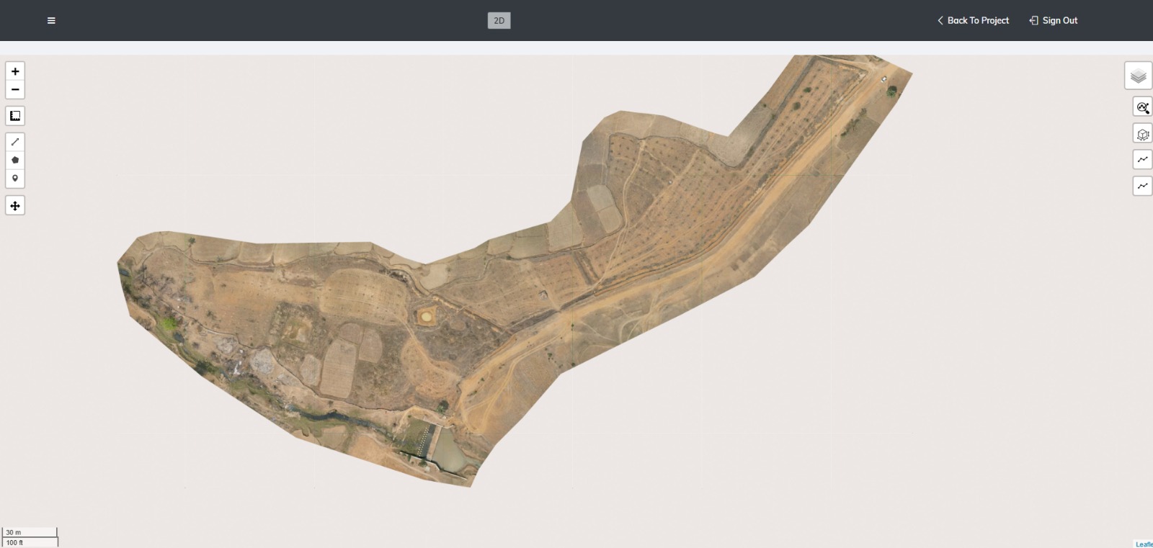Click the water pond on the orthophoto
1153x548 pixels.
pos(449,451)
